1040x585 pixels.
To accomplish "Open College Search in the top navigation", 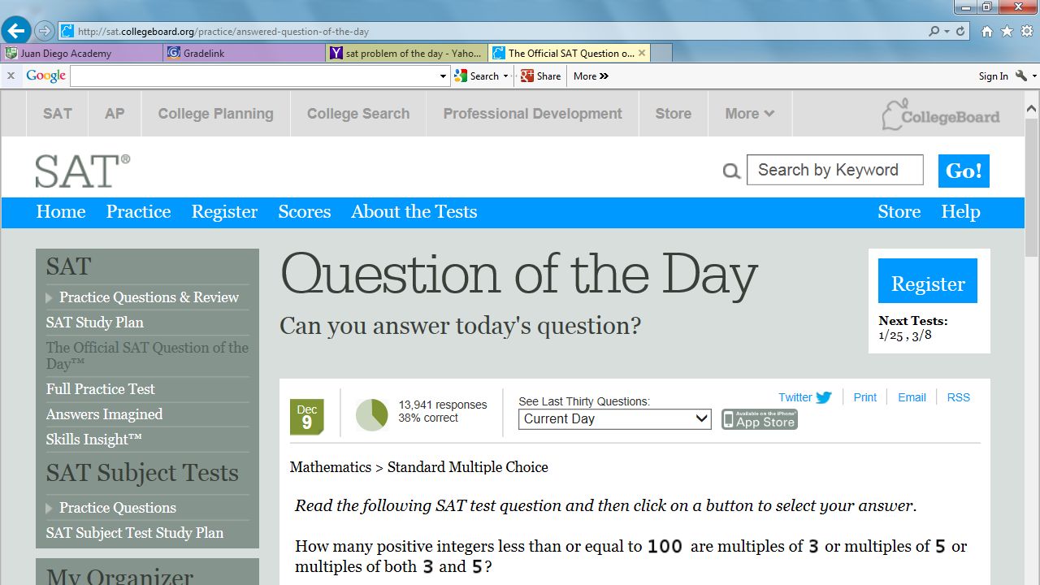I will point(358,114).
